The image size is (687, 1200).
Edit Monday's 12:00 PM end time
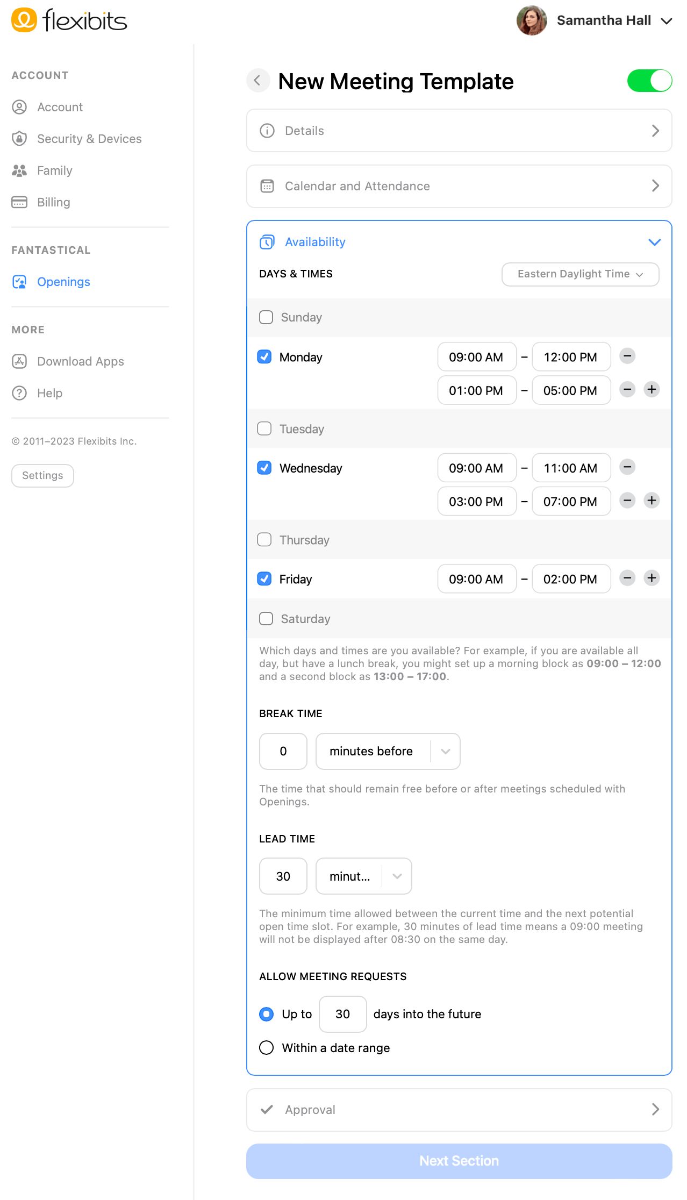tap(571, 357)
